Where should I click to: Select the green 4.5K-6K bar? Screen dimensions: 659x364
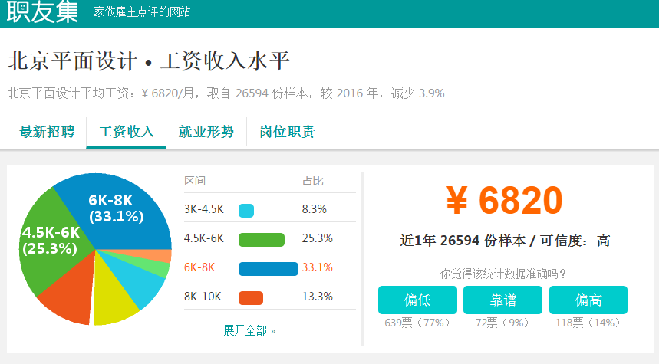[262, 240]
